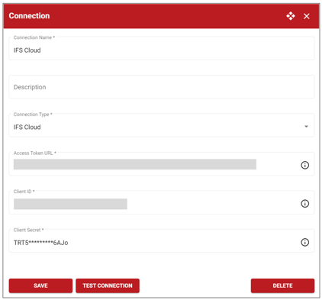322x300 pixels.
Task: Expand the Connection Type dropdown
Action: click(x=306, y=127)
